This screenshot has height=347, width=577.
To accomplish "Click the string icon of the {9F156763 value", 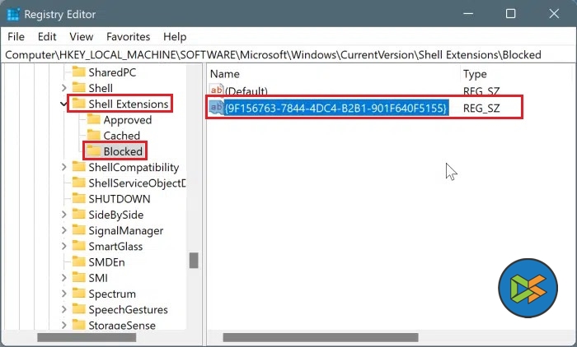I will 216,107.
